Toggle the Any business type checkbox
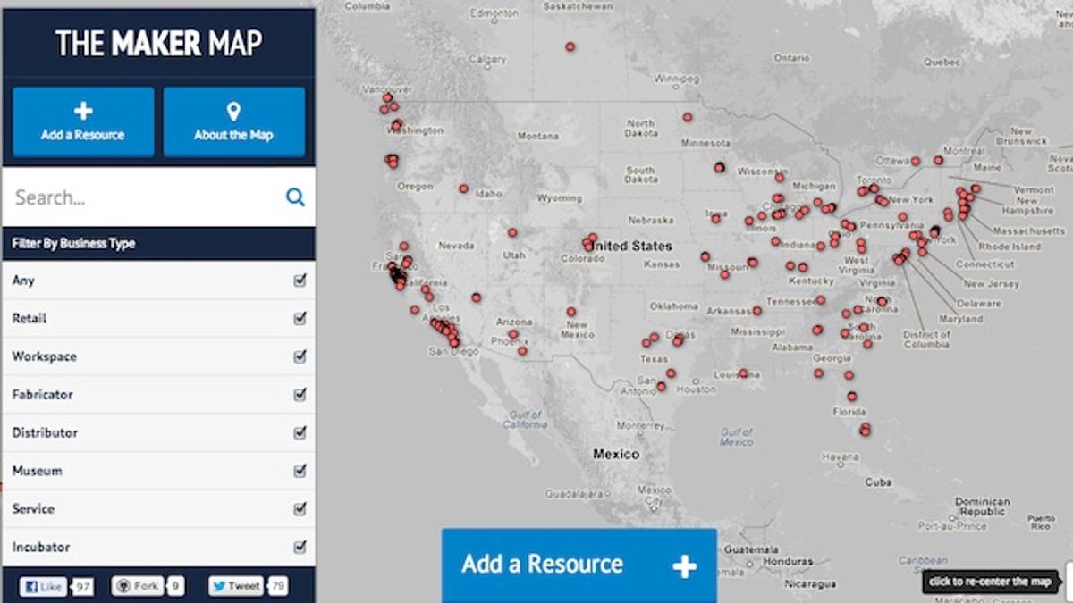 point(300,280)
